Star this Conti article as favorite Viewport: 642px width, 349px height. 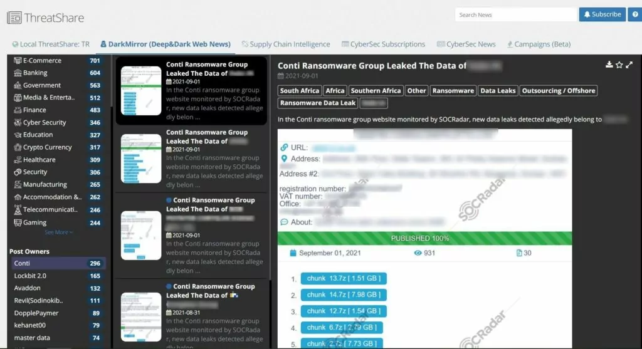point(619,65)
